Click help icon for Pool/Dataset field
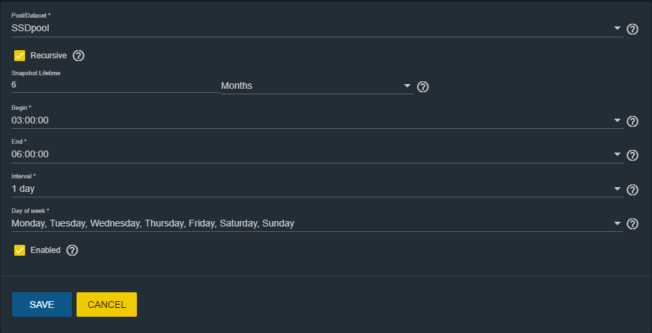This screenshot has width=652, height=333. (633, 29)
